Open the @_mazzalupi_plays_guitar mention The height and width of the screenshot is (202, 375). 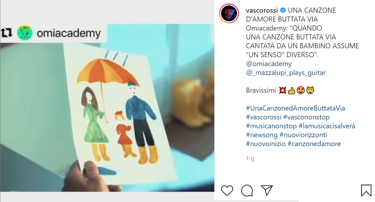(x=286, y=73)
